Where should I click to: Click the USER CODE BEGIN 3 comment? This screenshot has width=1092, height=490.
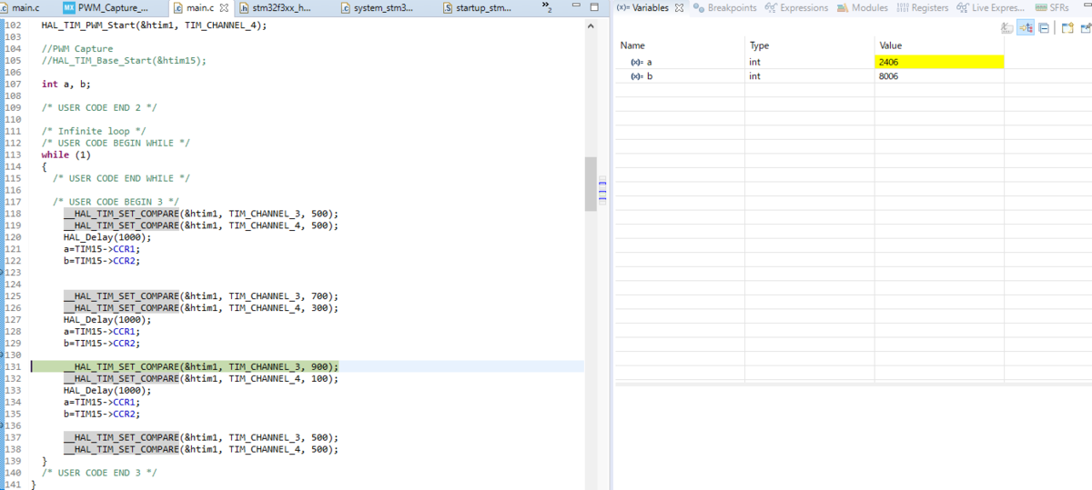(116, 202)
